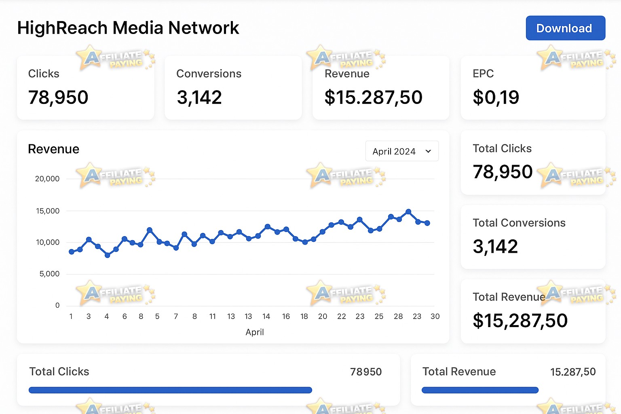The height and width of the screenshot is (414, 621).
Task: Open the April 2024 month dropdown
Action: tap(402, 151)
